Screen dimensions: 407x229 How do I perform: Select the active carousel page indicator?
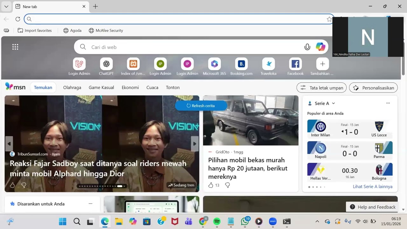coord(120,186)
